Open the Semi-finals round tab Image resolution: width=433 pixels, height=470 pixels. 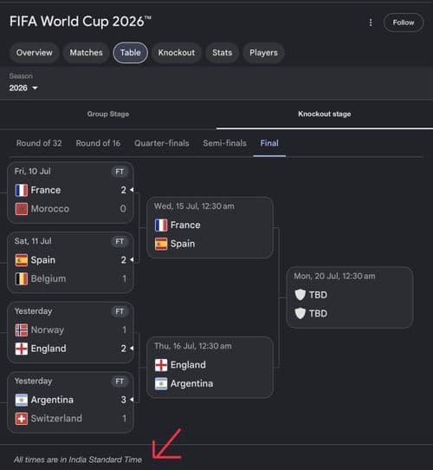coord(225,143)
